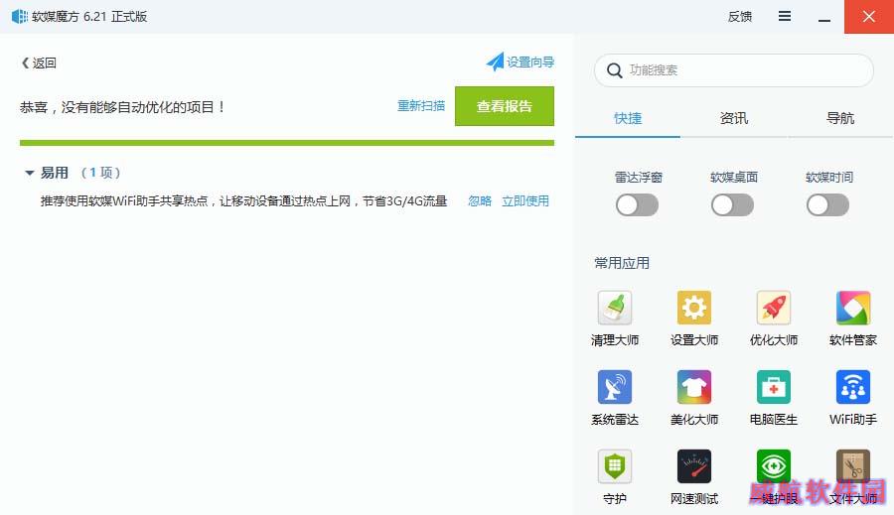Start 网速测试 speed gauge
Screen dimensions: 894x515
tap(694, 466)
